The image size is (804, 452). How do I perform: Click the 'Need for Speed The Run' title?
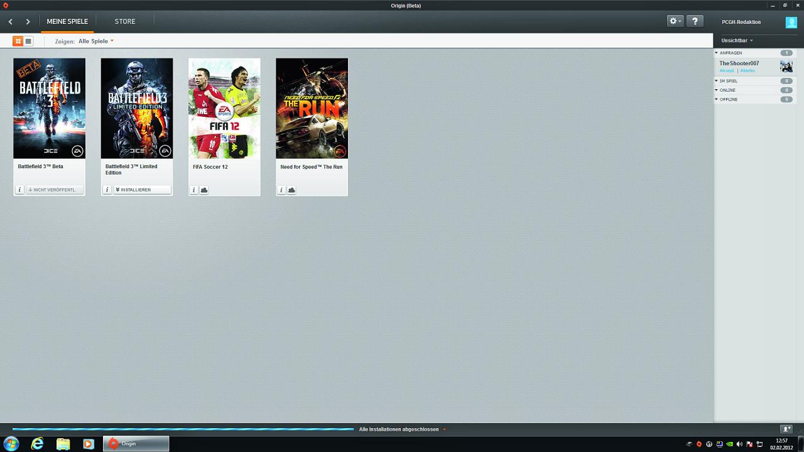click(x=312, y=167)
